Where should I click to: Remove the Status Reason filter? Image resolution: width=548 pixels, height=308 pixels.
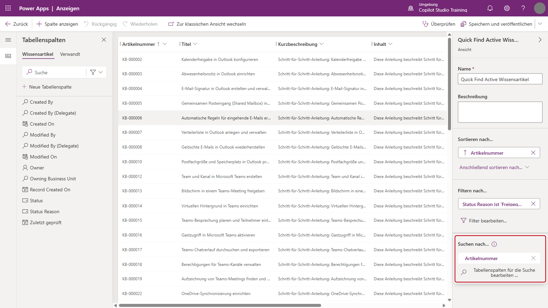(x=533, y=204)
